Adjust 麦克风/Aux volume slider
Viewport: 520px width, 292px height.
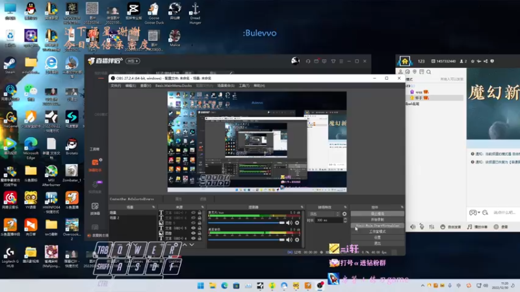coord(246,223)
